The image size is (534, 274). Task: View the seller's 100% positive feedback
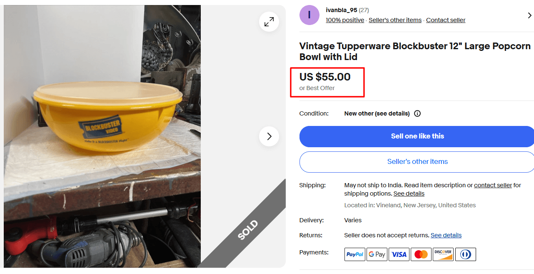tap(345, 20)
